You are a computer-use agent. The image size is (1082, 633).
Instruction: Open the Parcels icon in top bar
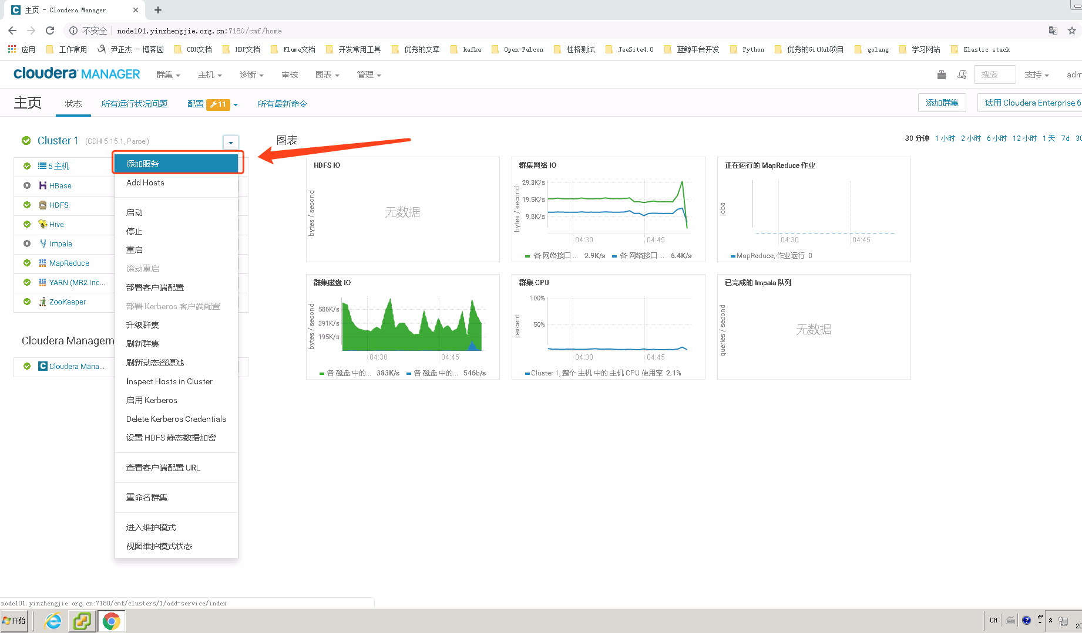tap(942, 75)
